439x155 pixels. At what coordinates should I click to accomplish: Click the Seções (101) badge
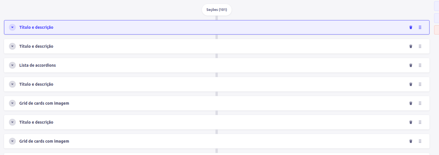[x=217, y=10]
